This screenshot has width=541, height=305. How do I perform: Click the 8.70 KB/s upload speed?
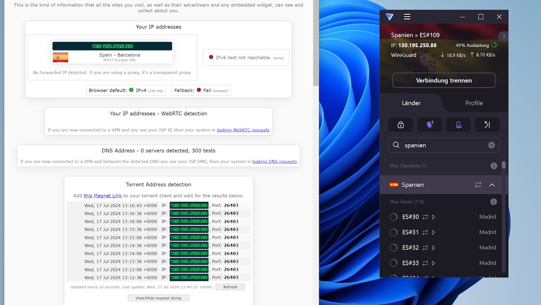pos(482,55)
